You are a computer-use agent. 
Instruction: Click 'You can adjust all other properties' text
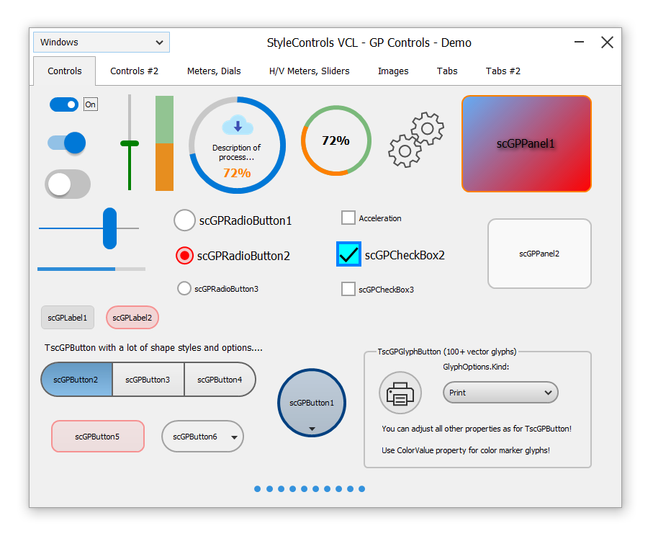[x=477, y=429]
